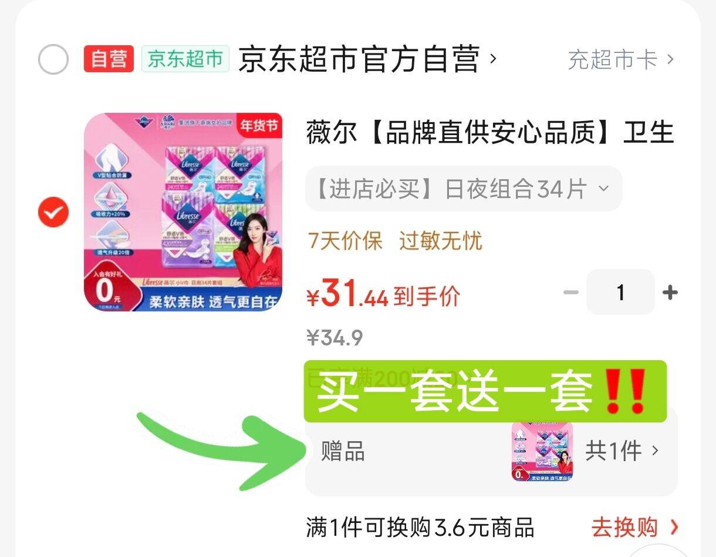Click the chevron after 充超市卡
This screenshot has width=716, height=557.
pyautogui.click(x=670, y=59)
